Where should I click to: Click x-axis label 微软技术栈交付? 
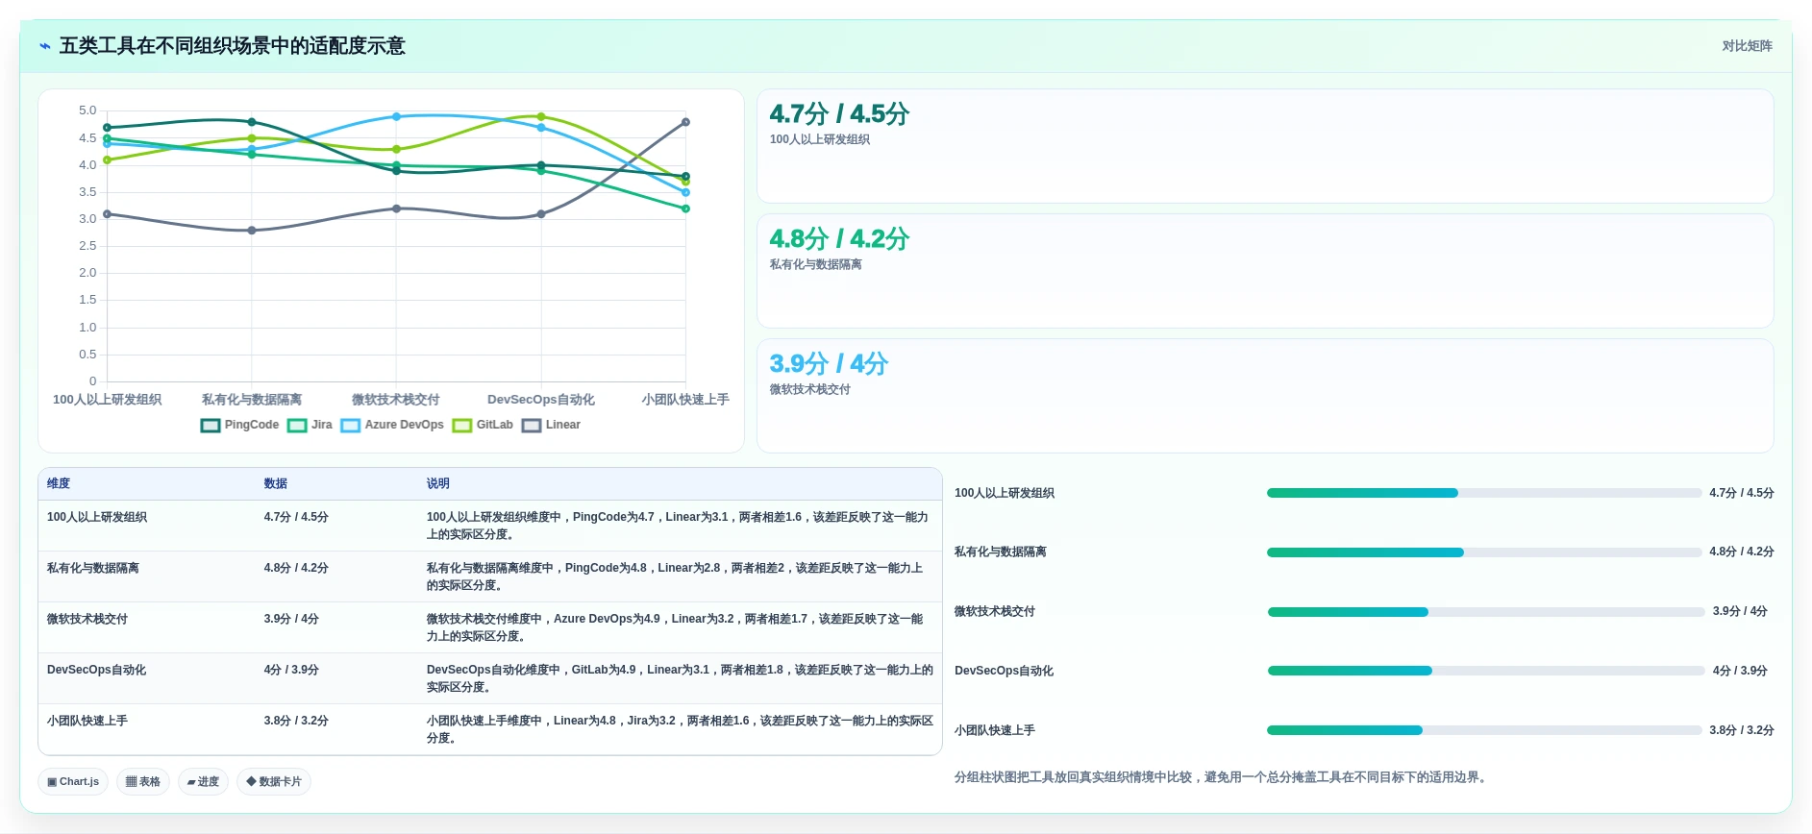point(396,400)
